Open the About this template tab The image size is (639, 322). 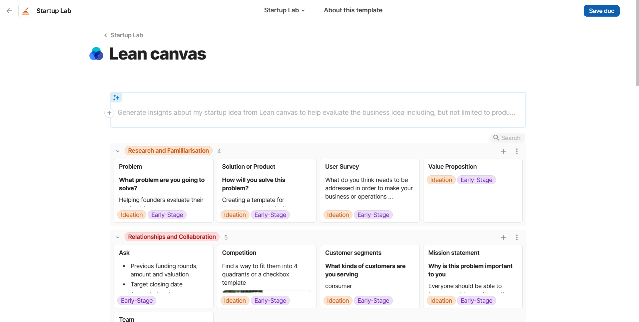(x=353, y=10)
